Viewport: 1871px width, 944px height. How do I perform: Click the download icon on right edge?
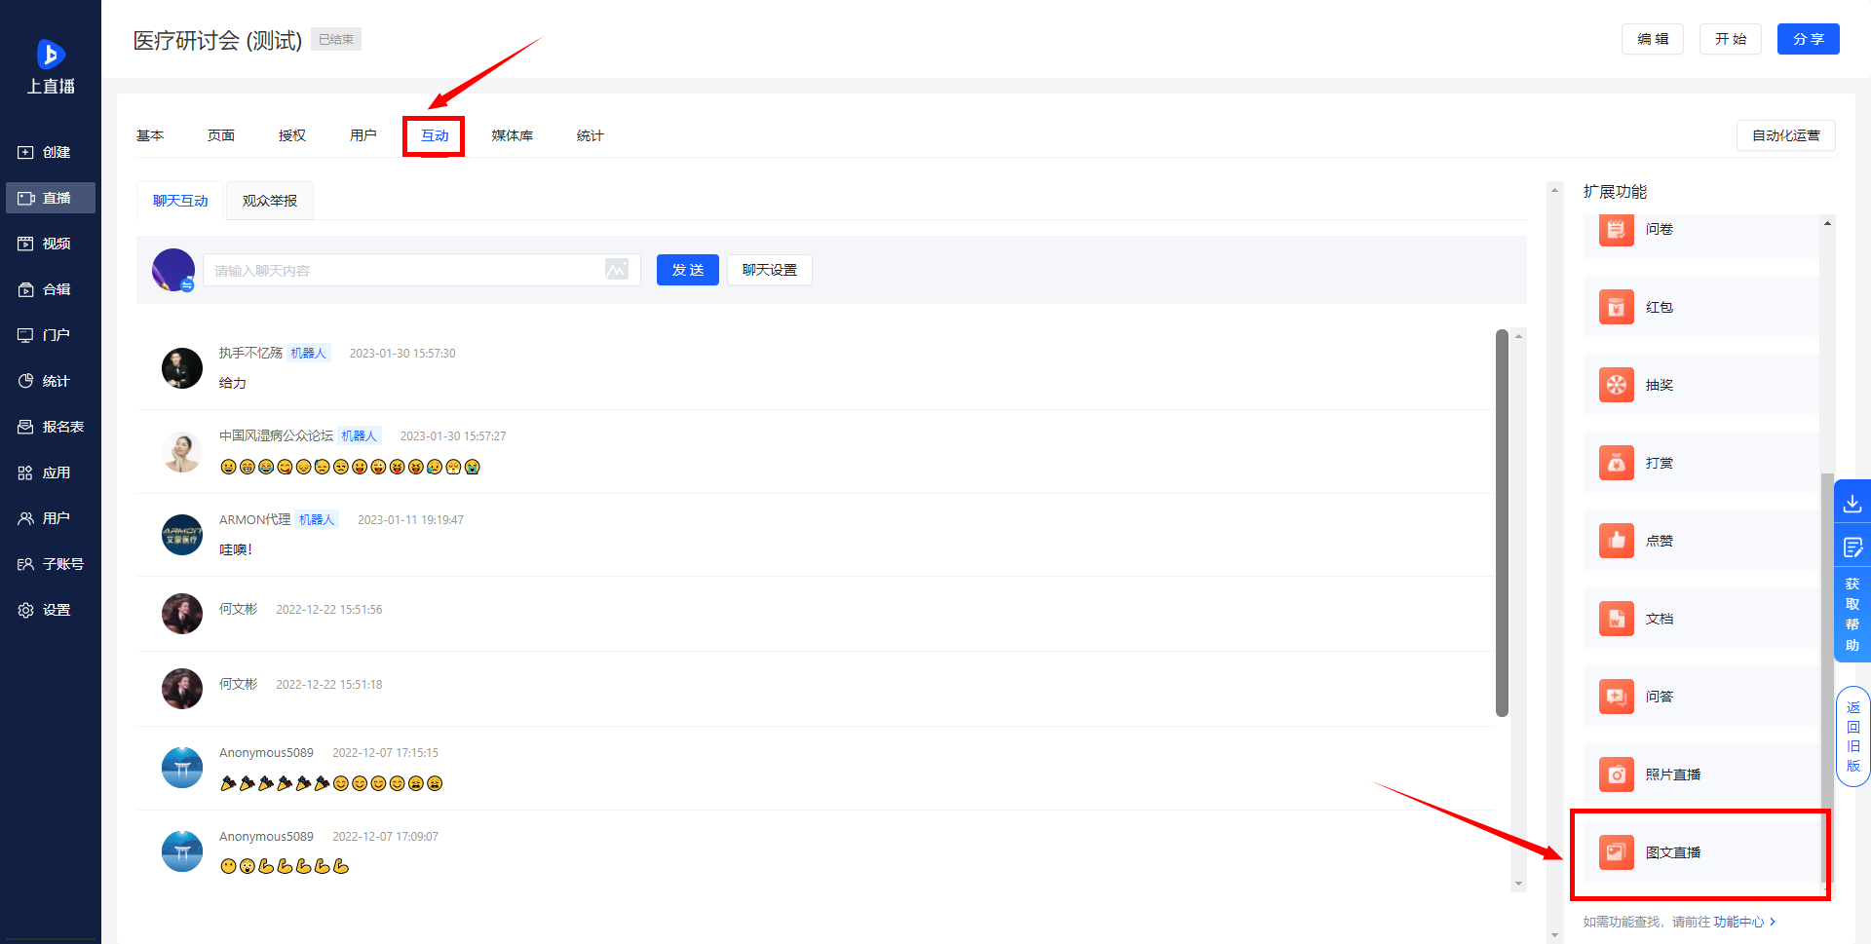(x=1852, y=504)
